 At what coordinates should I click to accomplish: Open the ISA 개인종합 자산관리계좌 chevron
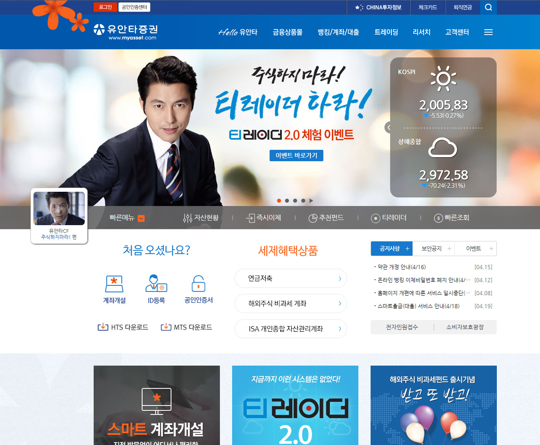click(340, 329)
